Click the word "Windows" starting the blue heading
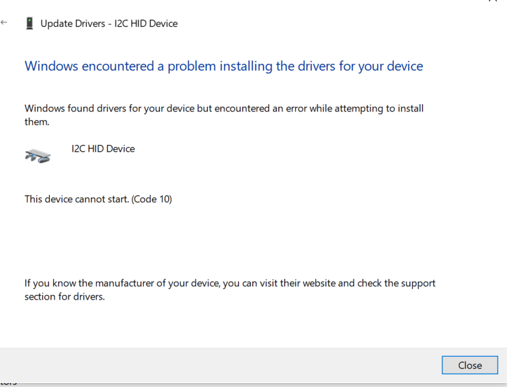The width and height of the screenshot is (507, 387). click(52, 66)
